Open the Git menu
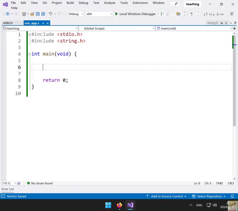Screen dimensions: 238x211 (45, 3)
